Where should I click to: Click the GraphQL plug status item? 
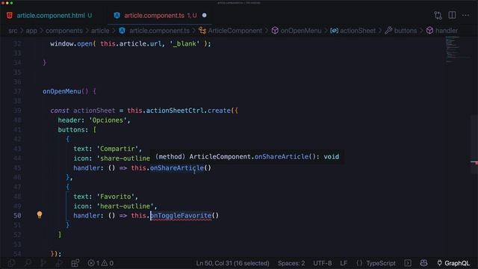453,263
